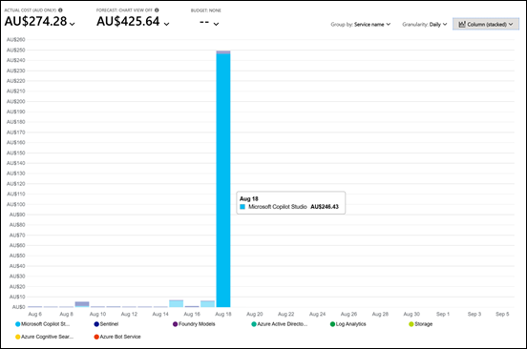Toggle the Azure Active Directory legend item
The image size is (527, 349).
(280, 324)
